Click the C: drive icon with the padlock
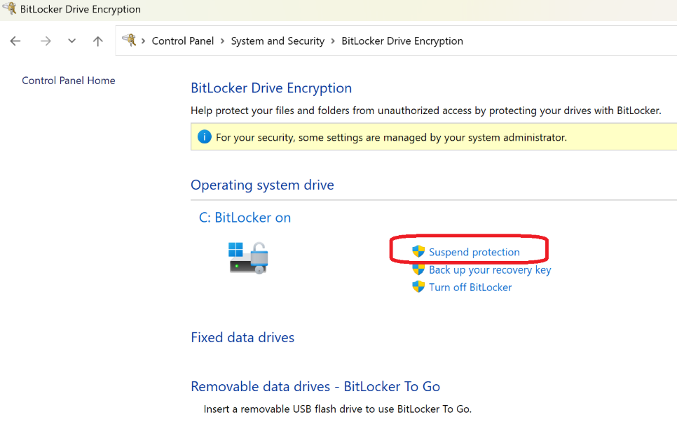The width and height of the screenshot is (677, 431). [248, 257]
